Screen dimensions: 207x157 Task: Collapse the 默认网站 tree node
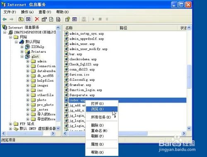point(16,42)
